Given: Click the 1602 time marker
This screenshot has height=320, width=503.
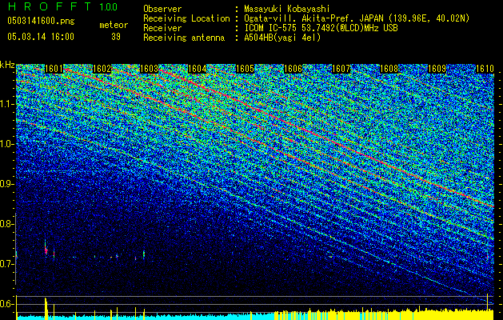Looking at the screenshot, I should pos(102,69).
